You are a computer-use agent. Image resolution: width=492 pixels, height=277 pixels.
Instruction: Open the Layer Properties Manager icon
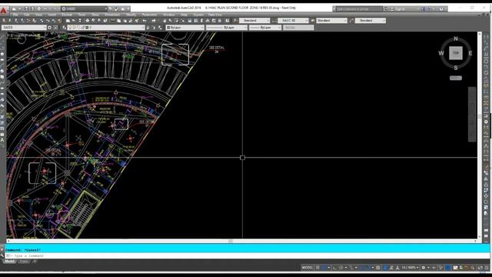65,28
